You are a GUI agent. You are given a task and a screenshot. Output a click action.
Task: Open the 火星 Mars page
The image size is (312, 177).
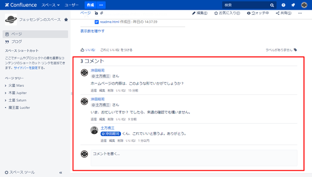pyautogui.click(x=16, y=86)
